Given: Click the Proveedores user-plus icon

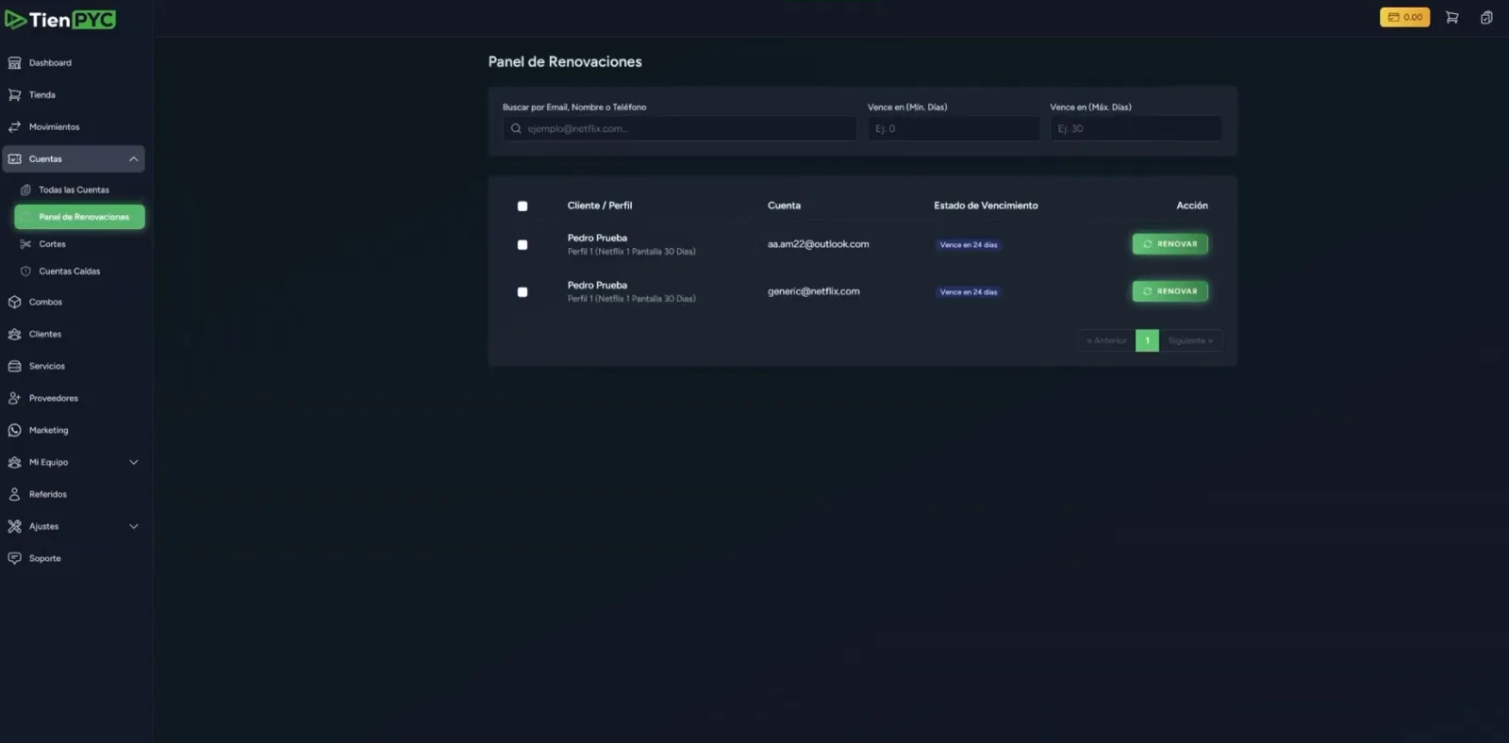Looking at the screenshot, I should pos(14,399).
